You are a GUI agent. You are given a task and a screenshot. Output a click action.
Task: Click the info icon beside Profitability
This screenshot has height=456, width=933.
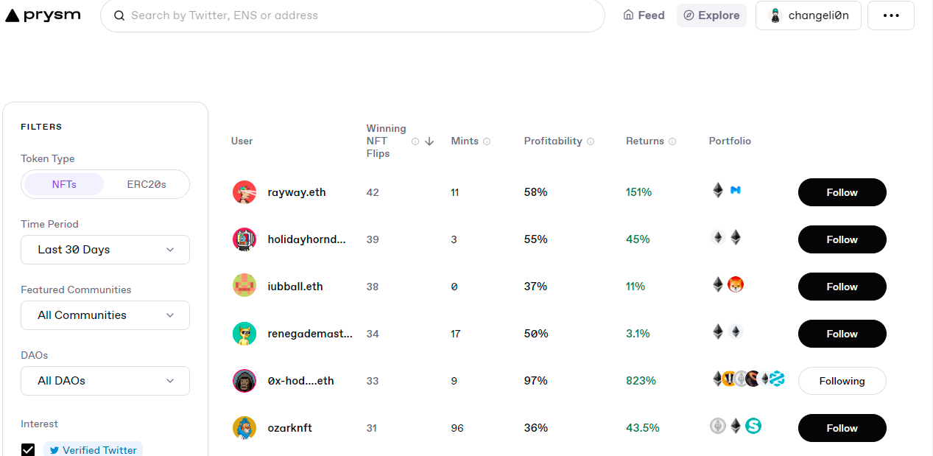tap(591, 141)
